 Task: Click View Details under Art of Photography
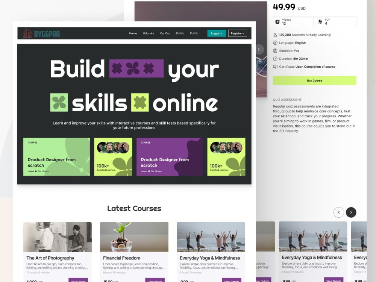pyautogui.click(x=78, y=280)
